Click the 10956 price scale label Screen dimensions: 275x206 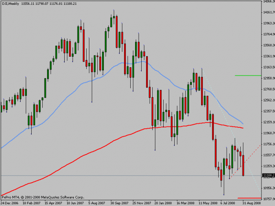[269, 188]
